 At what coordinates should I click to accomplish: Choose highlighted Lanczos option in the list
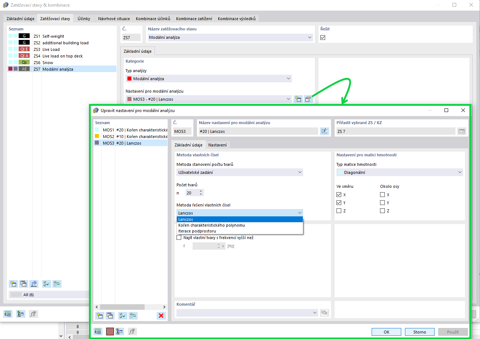click(x=240, y=219)
